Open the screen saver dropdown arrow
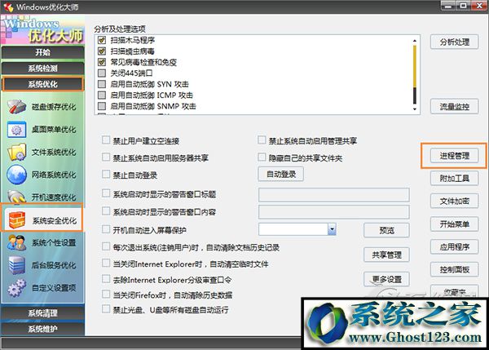 coord(332,229)
